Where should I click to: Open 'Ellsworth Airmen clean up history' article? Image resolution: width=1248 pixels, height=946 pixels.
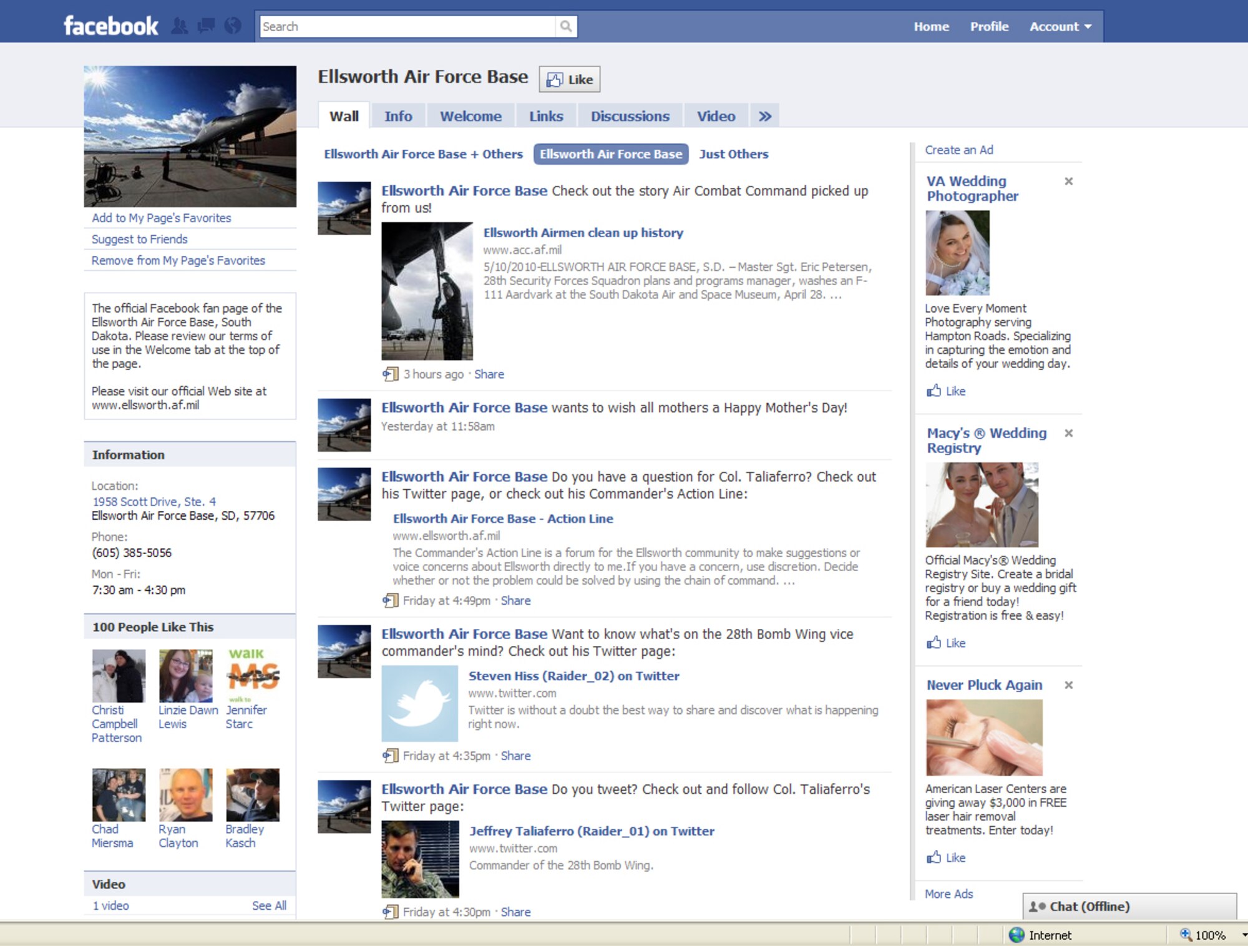pyautogui.click(x=583, y=233)
